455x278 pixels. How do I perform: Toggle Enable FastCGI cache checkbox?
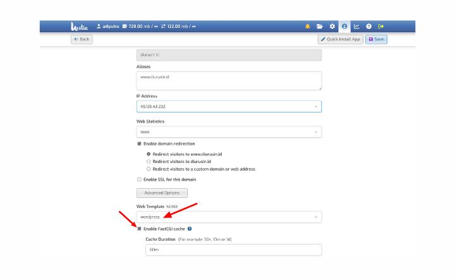pyautogui.click(x=139, y=229)
